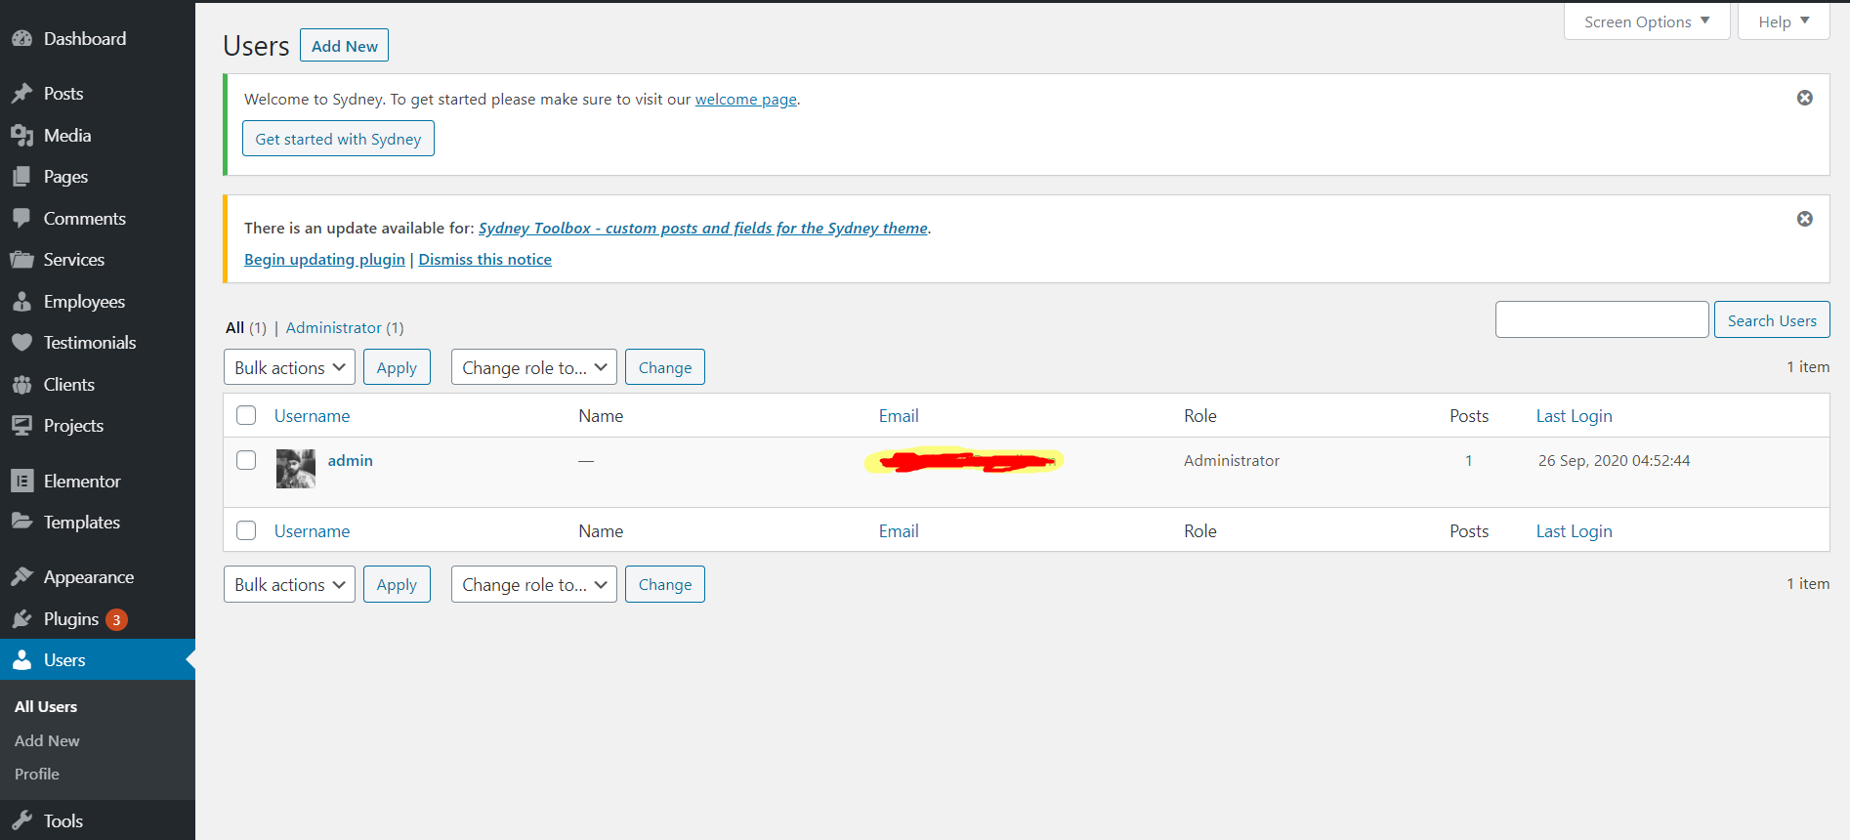Screen dimensions: 1850x840
Task: Open the welcome page link
Action: (746, 99)
